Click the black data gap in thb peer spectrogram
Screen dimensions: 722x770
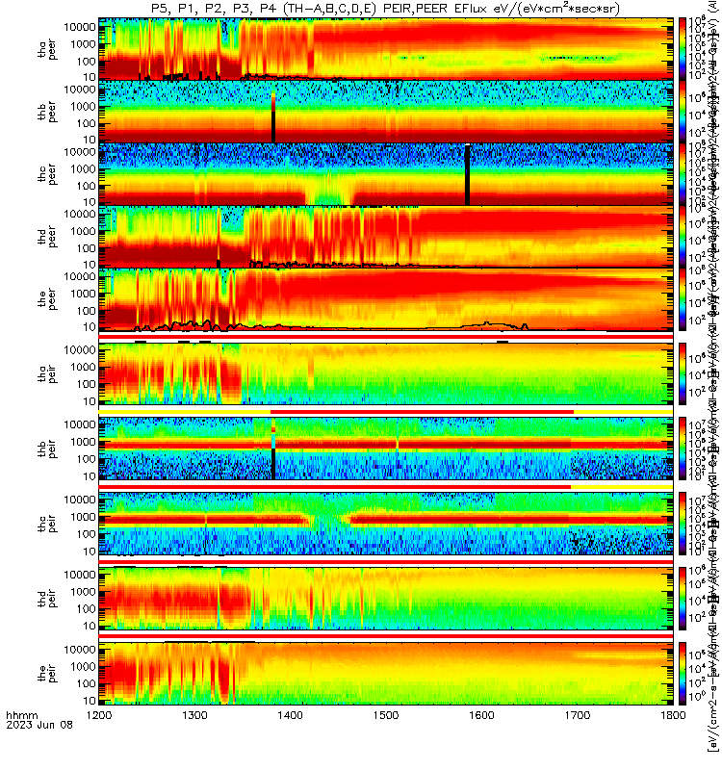[x=273, y=127]
